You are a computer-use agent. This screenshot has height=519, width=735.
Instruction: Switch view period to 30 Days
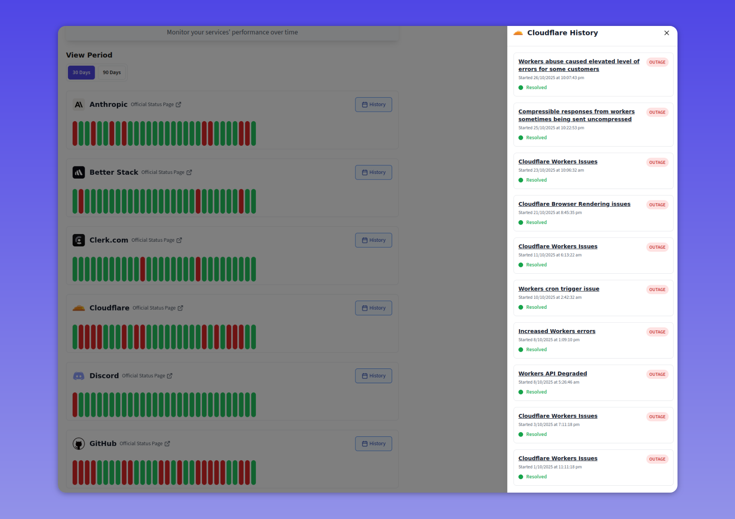click(81, 73)
